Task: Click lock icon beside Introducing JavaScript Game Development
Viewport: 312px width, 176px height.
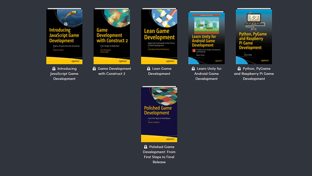Action: (x=54, y=68)
